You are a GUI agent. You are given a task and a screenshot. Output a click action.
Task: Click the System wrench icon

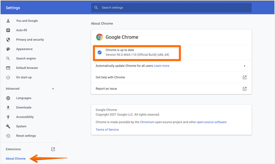click(8, 126)
